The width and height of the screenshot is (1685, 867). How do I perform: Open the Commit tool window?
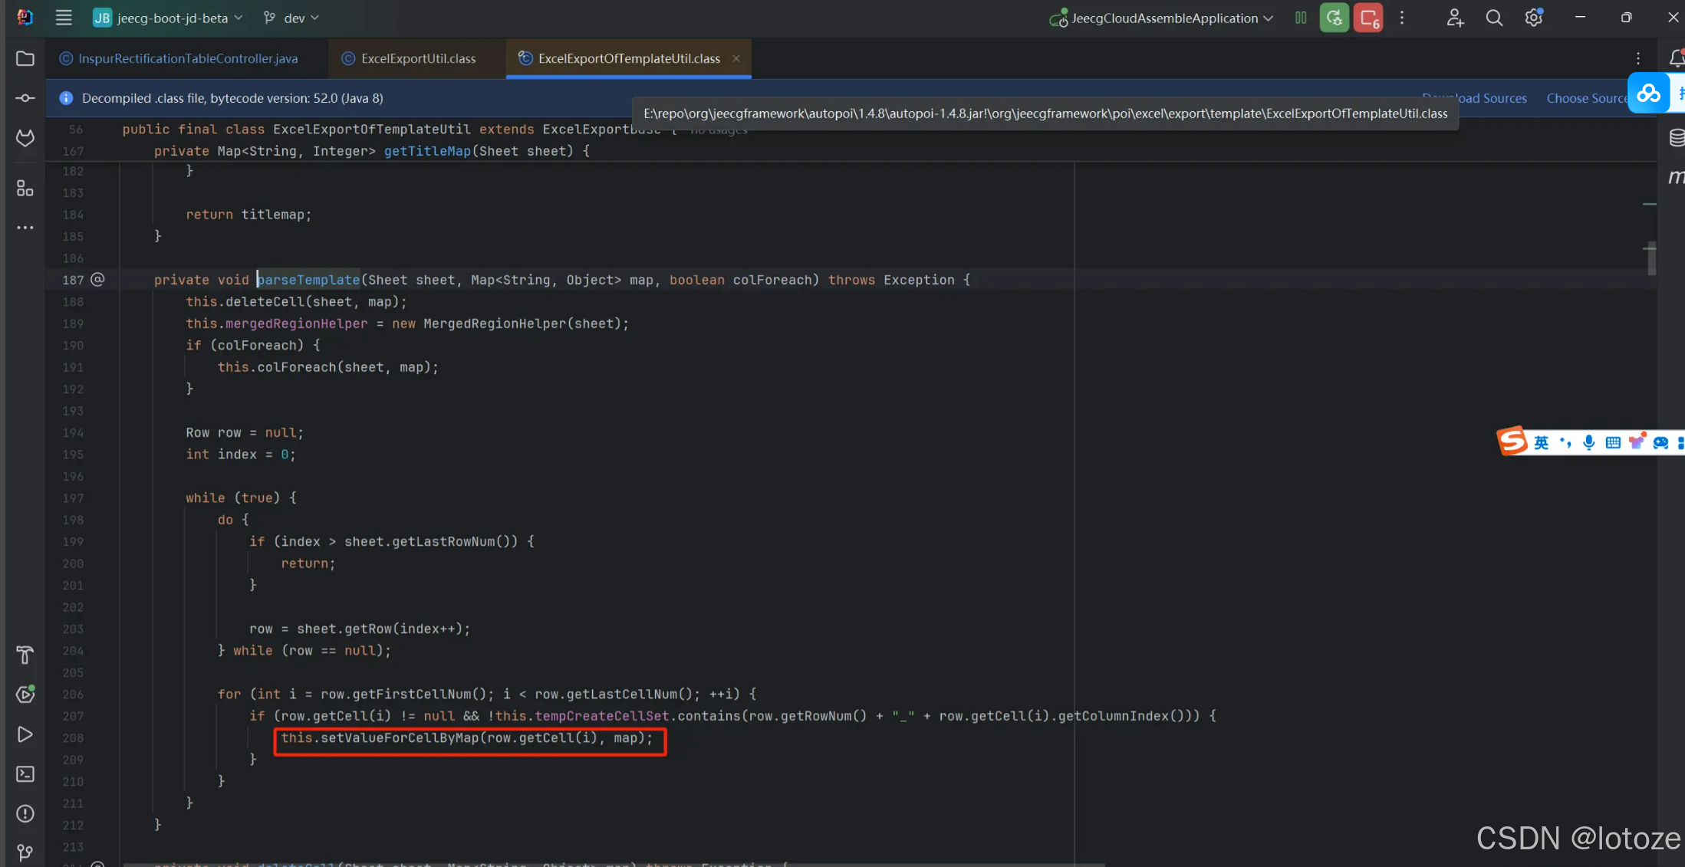point(25,98)
